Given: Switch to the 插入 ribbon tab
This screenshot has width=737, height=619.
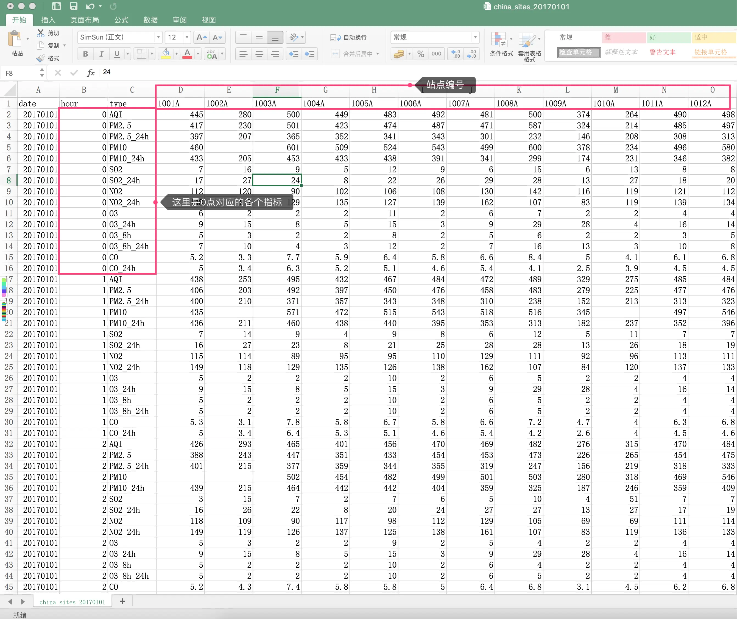Looking at the screenshot, I should click(48, 20).
